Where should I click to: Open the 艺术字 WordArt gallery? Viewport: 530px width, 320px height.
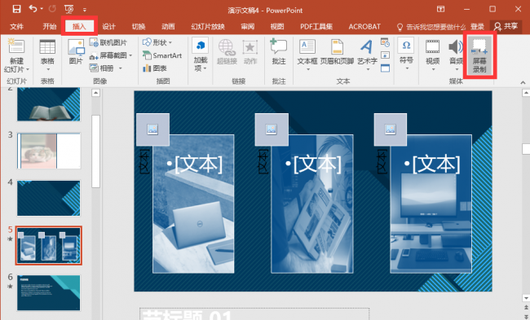(367, 55)
